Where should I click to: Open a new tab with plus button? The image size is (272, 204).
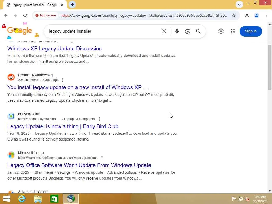coord(72,5)
